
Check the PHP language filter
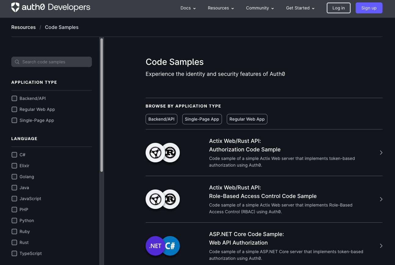14,210
